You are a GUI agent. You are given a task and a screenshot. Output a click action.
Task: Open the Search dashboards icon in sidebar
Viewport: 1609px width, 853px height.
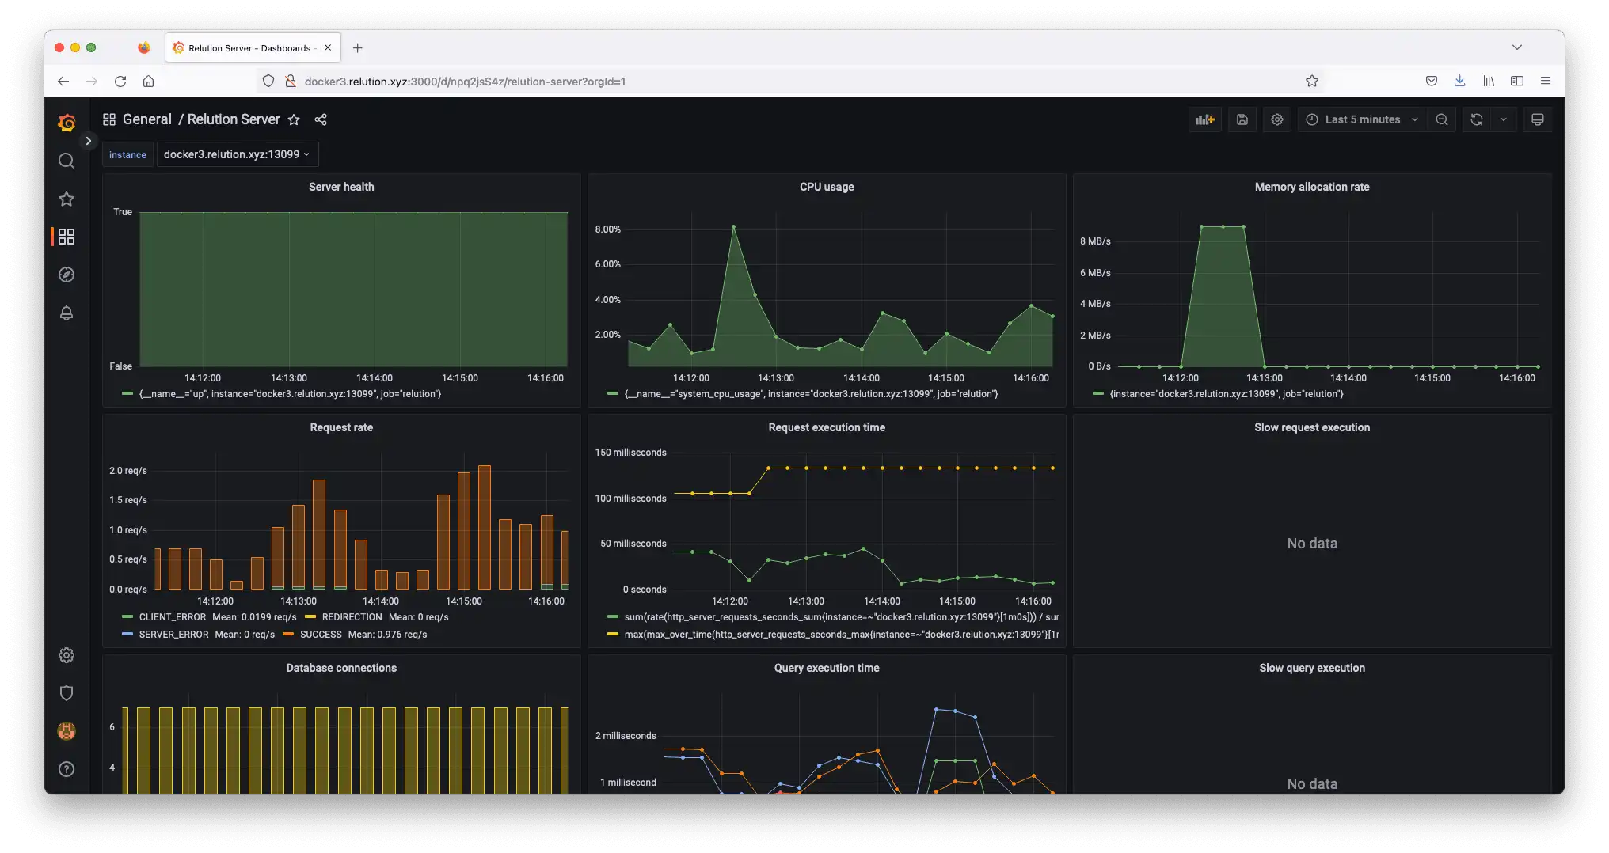point(67,161)
